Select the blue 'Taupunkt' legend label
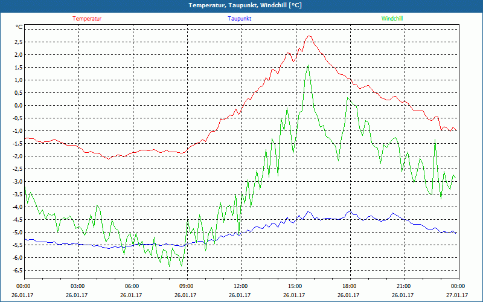This screenshot has height=302, width=483. (x=240, y=19)
